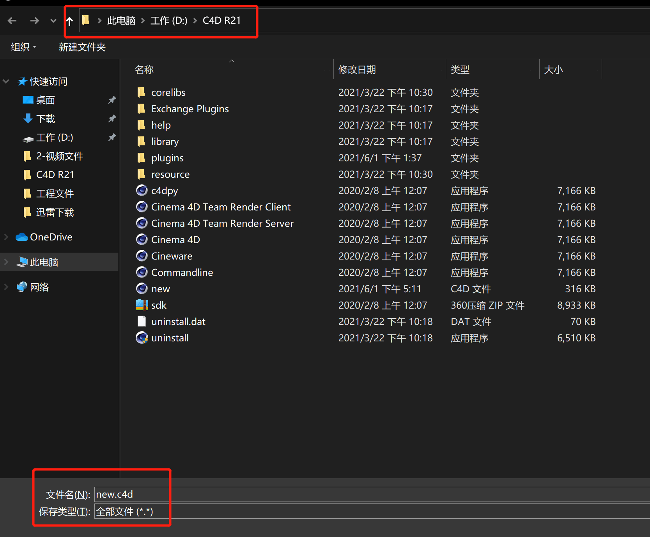Select the Exchange Plugins folder icon
The height and width of the screenshot is (537, 650).
pos(142,109)
